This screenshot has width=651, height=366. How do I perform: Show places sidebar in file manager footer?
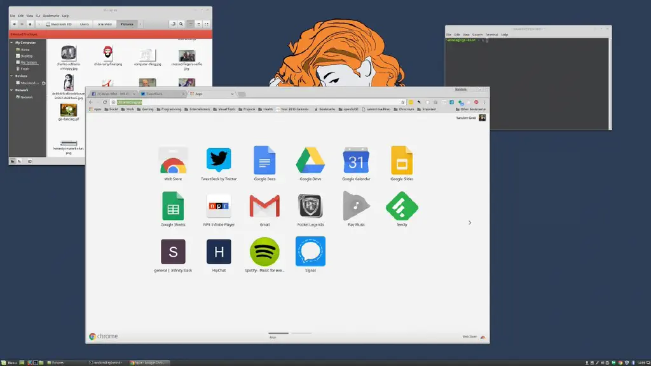tap(13, 161)
